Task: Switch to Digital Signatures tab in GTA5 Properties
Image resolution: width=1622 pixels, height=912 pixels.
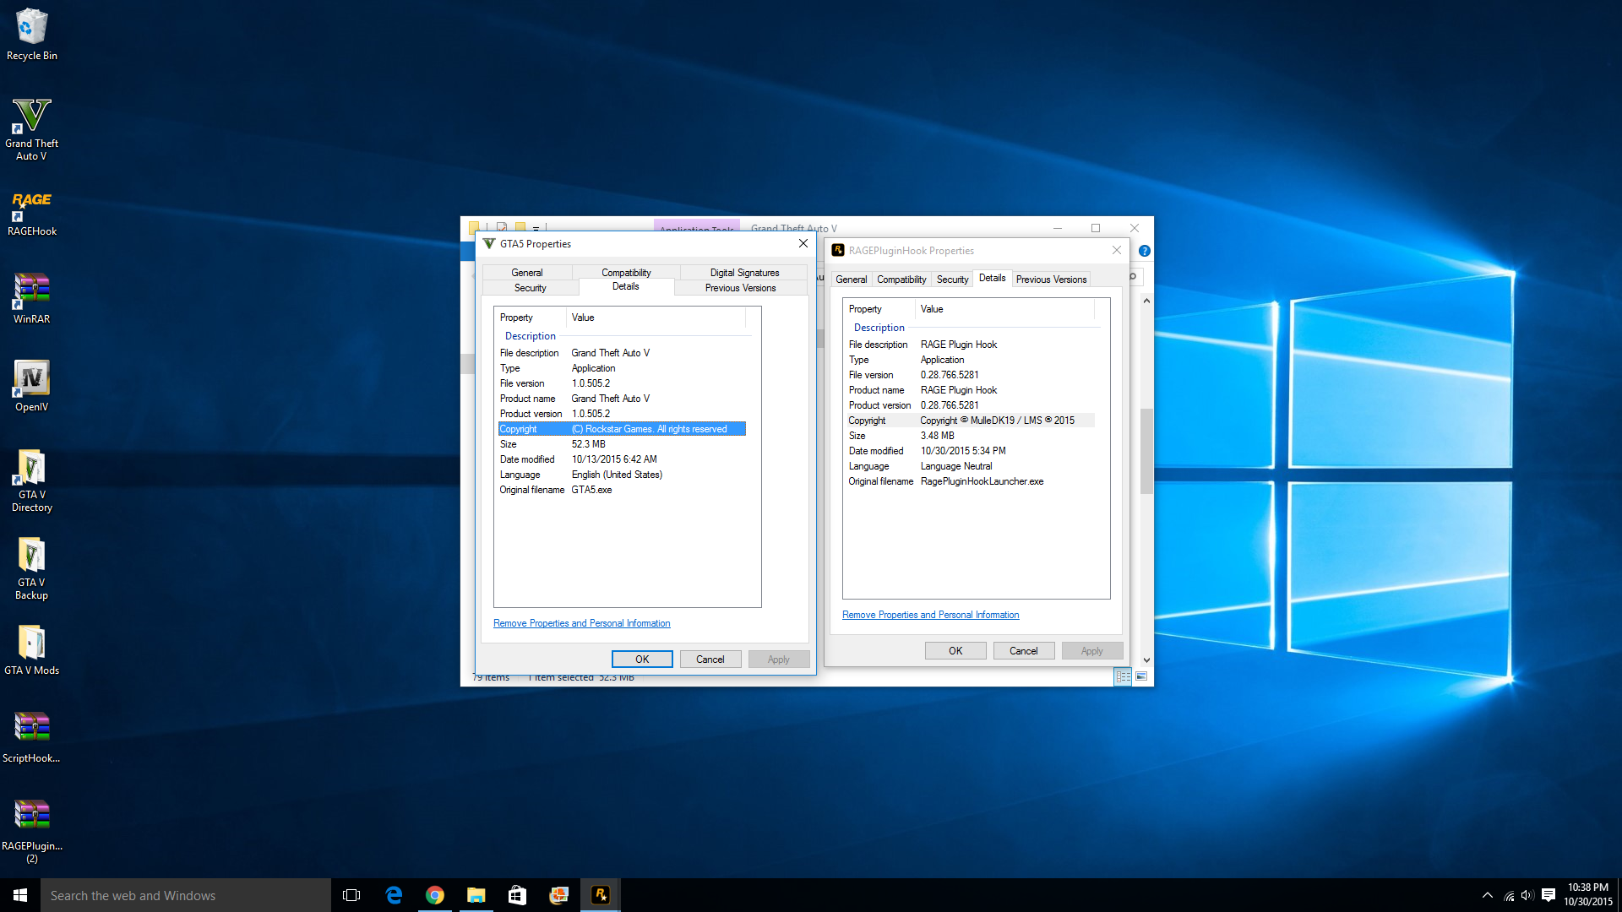Action: 744,273
